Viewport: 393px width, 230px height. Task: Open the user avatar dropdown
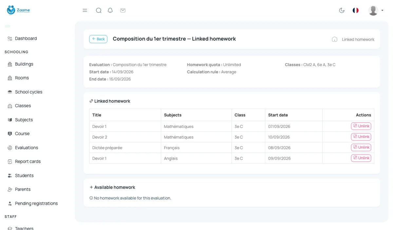click(376, 10)
